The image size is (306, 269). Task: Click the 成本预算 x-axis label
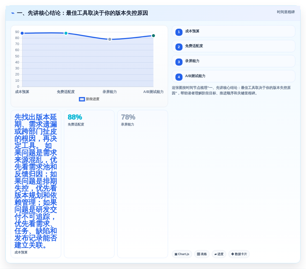coord(22,92)
